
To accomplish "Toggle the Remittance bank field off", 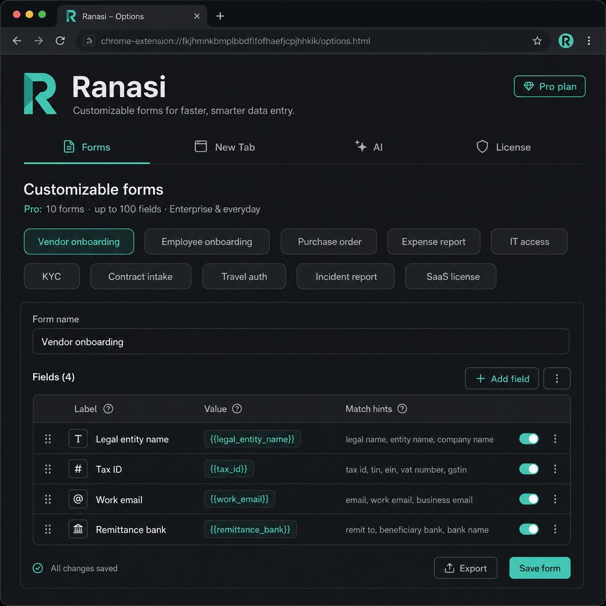I will pos(528,529).
